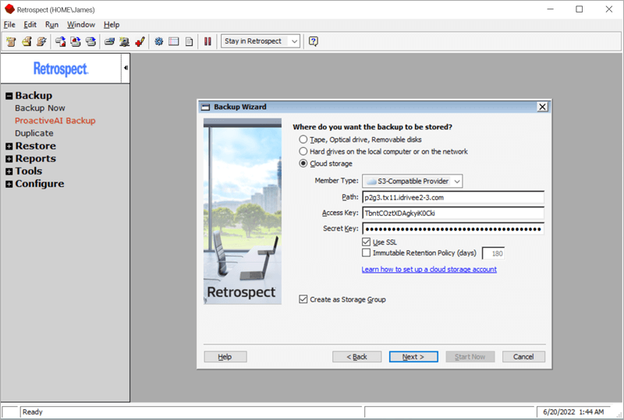
Task: Close the Backup Wizard dialog with X
Action: pos(542,107)
